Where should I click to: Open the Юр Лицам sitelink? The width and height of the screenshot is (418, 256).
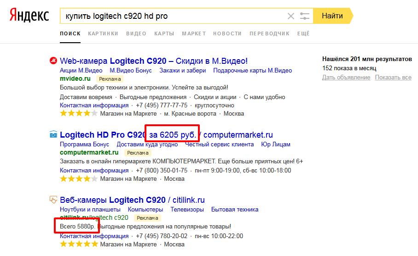[276, 145]
